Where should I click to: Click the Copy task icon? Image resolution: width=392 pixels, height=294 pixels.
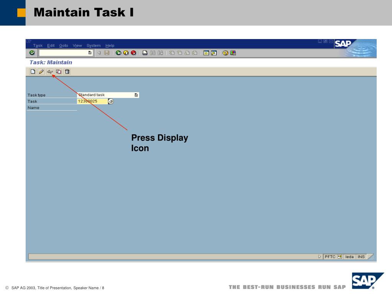(59, 72)
